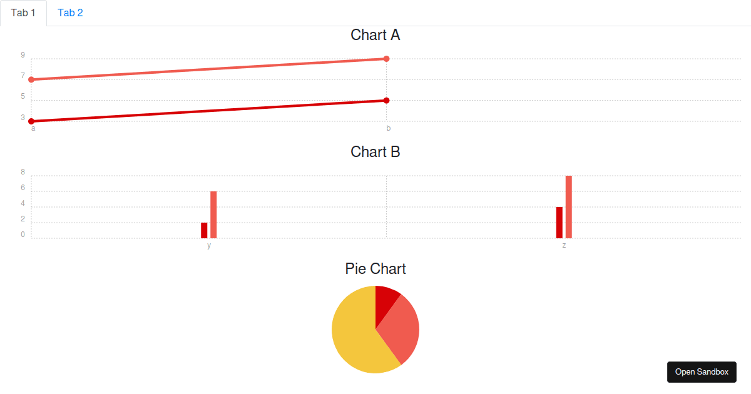The height and width of the screenshot is (394, 751).
Task: Click the x-axis label z in Chart B
Action: (564, 245)
